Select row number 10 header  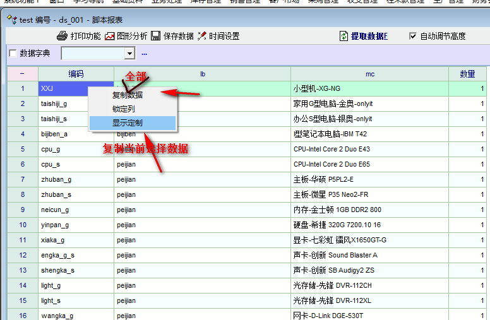tap(23, 225)
